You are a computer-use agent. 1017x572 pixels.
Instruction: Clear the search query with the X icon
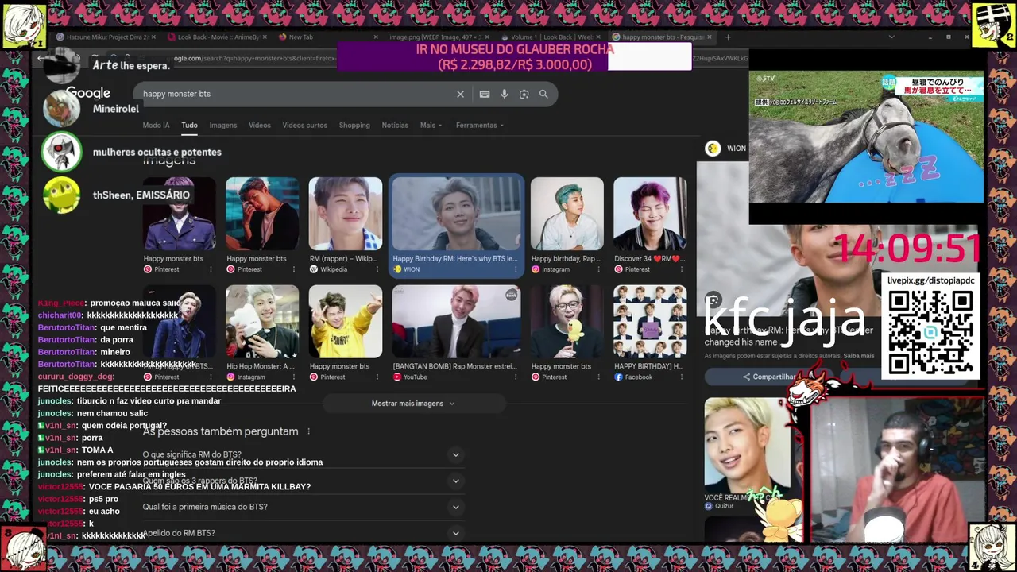pos(460,94)
